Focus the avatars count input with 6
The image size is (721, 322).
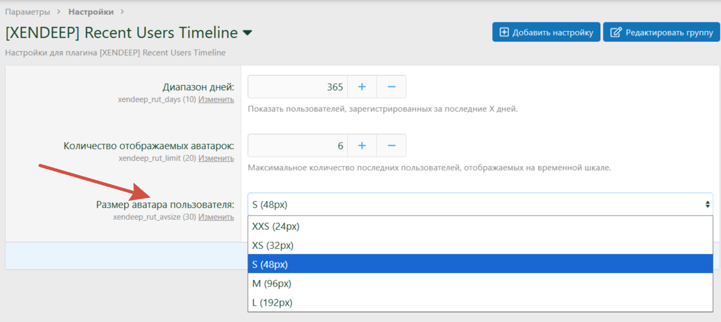tap(297, 146)
